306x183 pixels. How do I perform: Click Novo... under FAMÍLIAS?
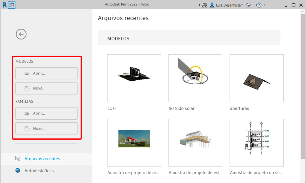pos(46,128)
